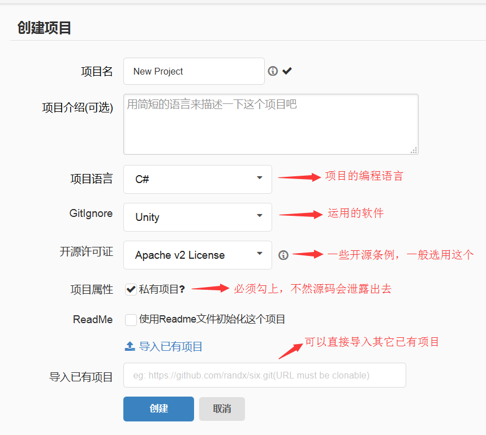This screenshot has width=486, height=435.
Task: Click the 导入已有项目 label beside URL field
Action: pos(81,377)
